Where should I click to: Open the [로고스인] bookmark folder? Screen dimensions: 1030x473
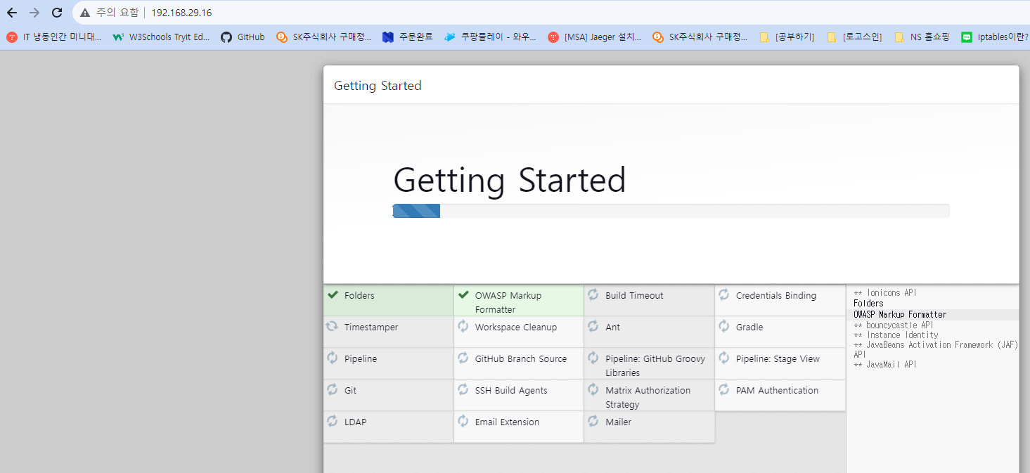click(854, 37)
